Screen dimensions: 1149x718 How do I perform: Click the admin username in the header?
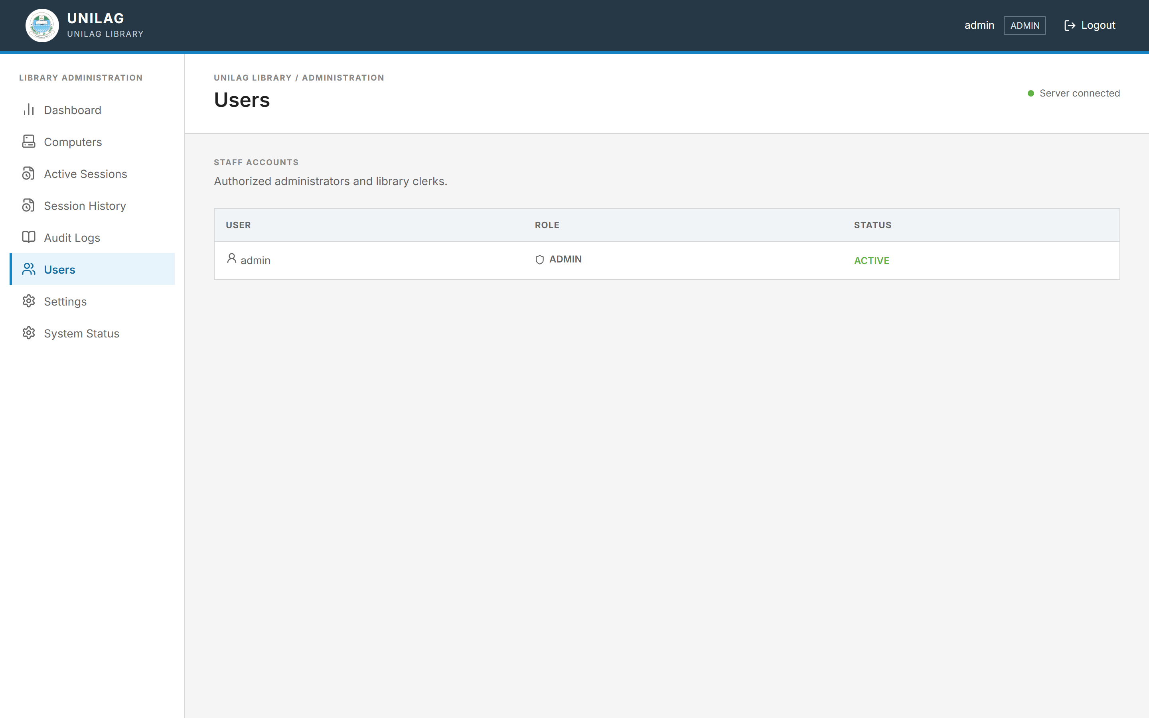[x=979, y=26]
